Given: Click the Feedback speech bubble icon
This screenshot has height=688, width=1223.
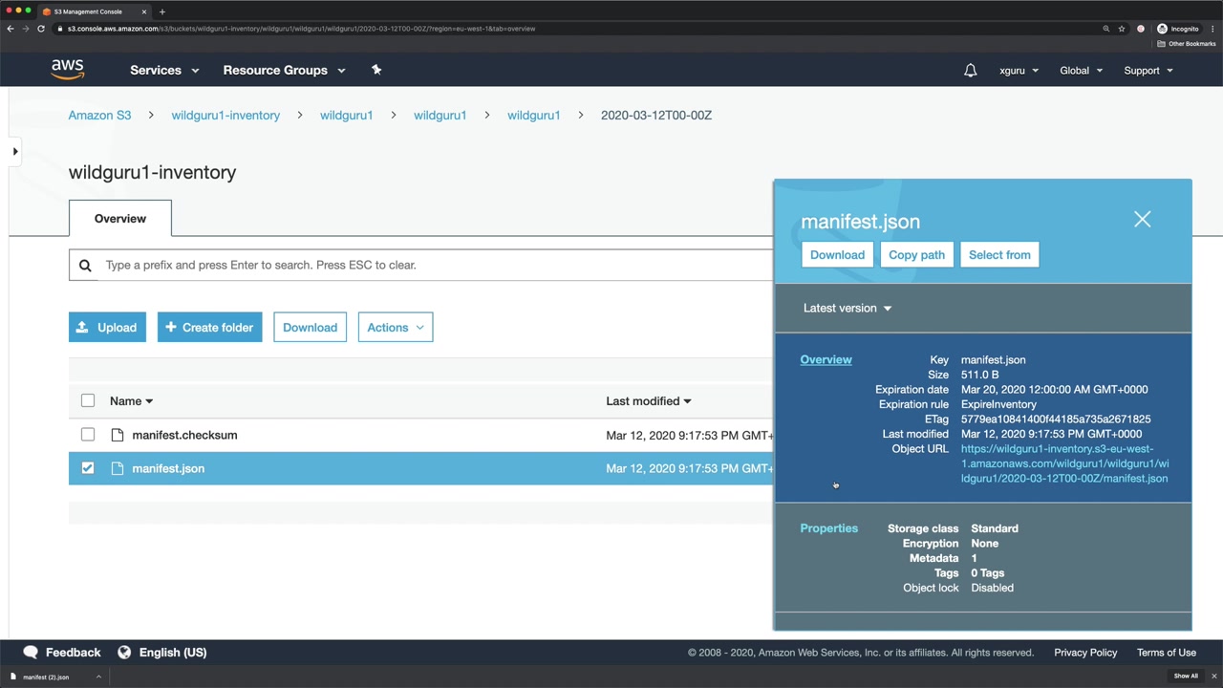Looking at the screenshot, I should point(31,652).
